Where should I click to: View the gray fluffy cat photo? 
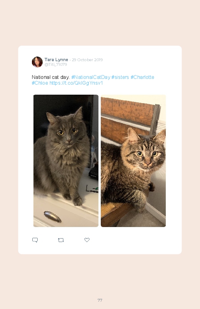coord(66,161)
